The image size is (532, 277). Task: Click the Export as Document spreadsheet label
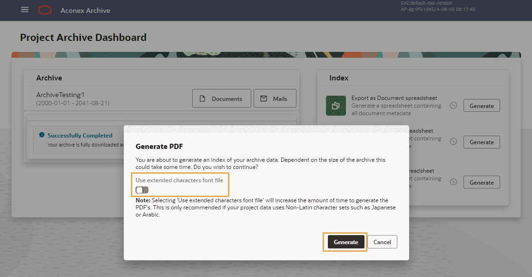coord(394,98)
